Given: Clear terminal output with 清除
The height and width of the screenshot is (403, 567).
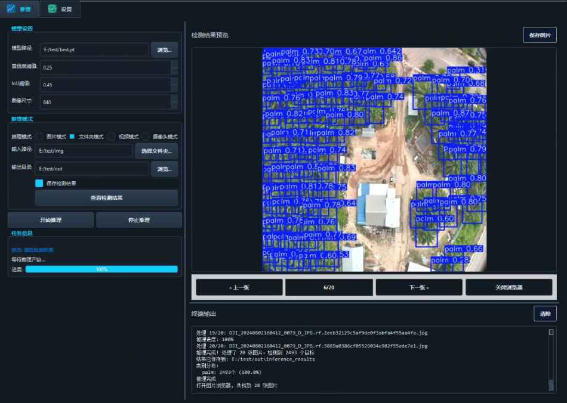Looking at the screenshot, I should 545,314.
